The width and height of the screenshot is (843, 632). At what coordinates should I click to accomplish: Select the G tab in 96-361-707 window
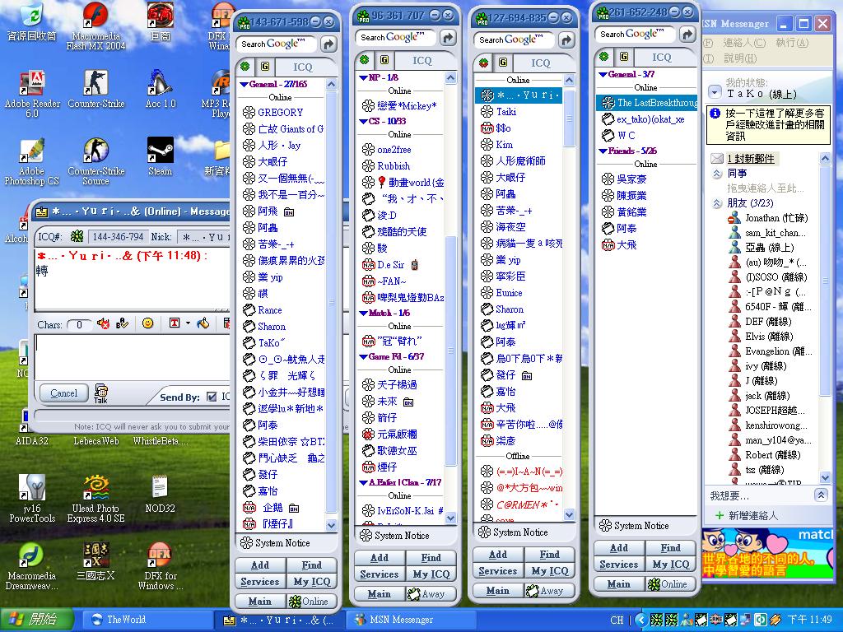coord(384,59)
